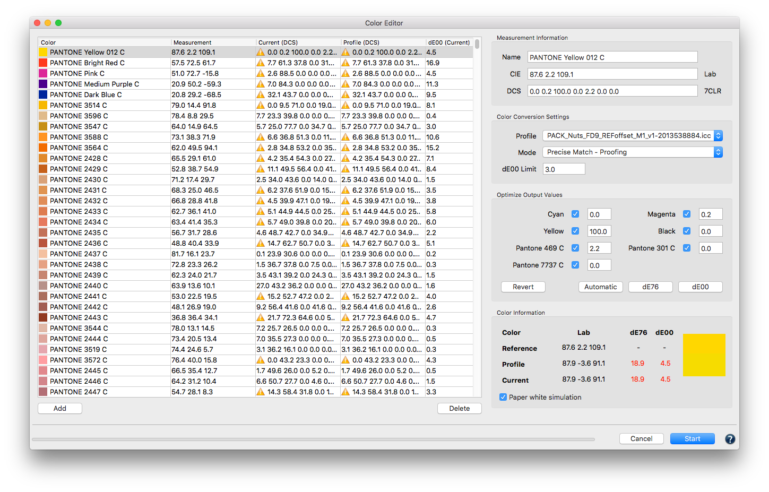Click the dE76 optimize button
The width and height of the screenshot is (769, 492).
[651, 287]
